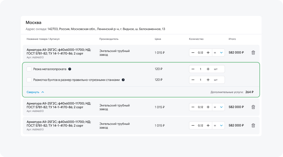This screenshot has height=157, width=283.
Task: Increase quantity for Резка металлопроката service
Action: (x=208, y=69)
